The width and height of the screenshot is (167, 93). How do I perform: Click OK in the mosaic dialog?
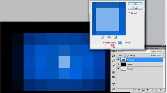point(135,4)
